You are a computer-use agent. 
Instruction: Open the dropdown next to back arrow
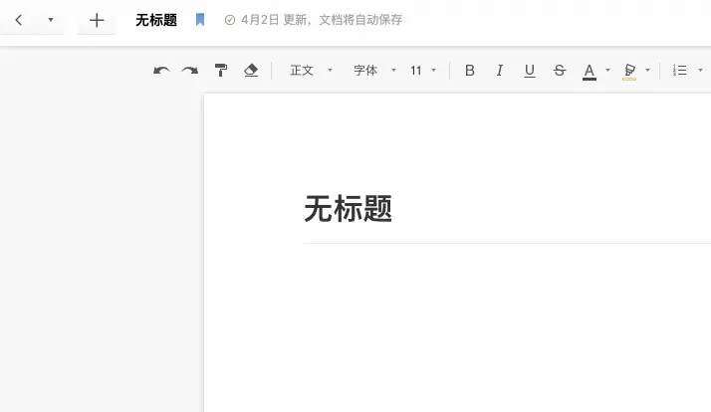coord(51,20)
